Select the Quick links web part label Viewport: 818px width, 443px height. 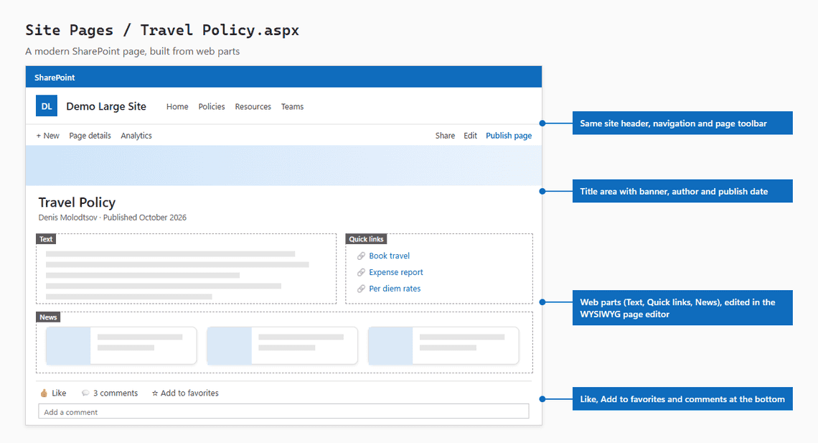366,239
